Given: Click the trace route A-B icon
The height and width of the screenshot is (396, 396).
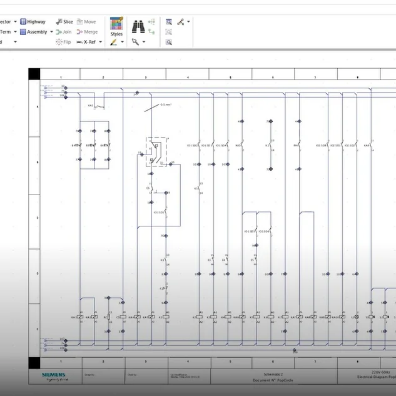Looking at the screenshot, I should pos(181,22).
